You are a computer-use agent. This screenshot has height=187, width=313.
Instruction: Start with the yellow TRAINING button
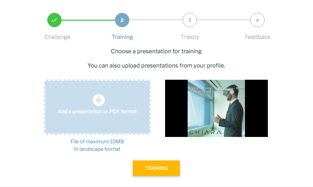(x=156, y=168)
